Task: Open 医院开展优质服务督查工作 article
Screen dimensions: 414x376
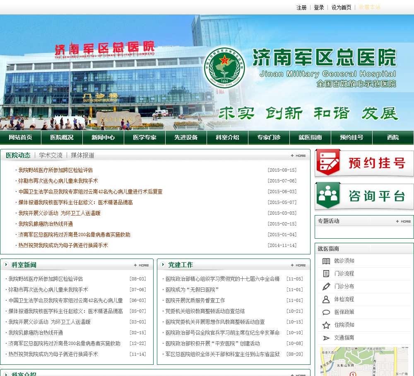Action: tap(195, 301)
